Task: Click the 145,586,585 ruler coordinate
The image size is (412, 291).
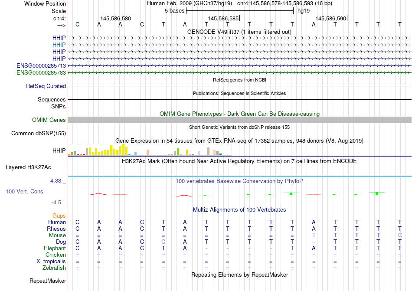Action: point(223,18)
